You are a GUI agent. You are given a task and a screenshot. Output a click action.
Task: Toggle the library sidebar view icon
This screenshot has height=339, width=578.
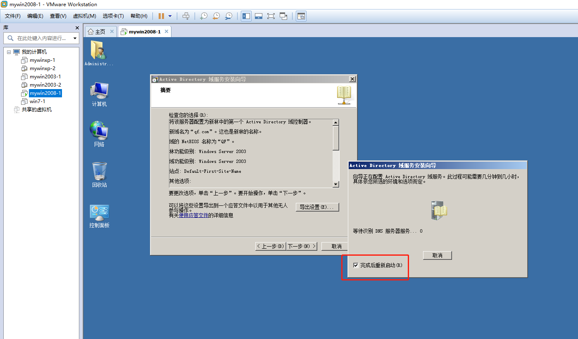[246, 16]
